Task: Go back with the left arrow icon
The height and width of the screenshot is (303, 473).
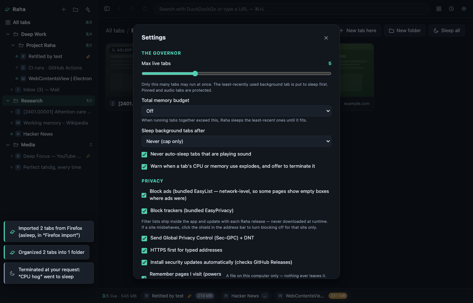Action: click(x=119, y=9)
